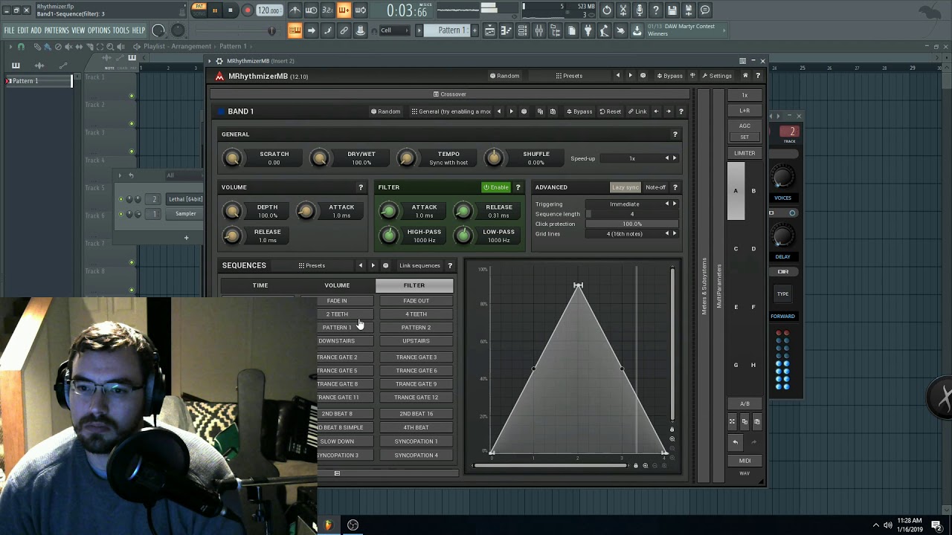This screenshot has width=952, height=535.
Task: Click the Shuffle knob
Action: click(493, 158)
